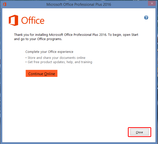
Task: Click 'Get free product updates, help, and training'
Action: click(60, 62)
